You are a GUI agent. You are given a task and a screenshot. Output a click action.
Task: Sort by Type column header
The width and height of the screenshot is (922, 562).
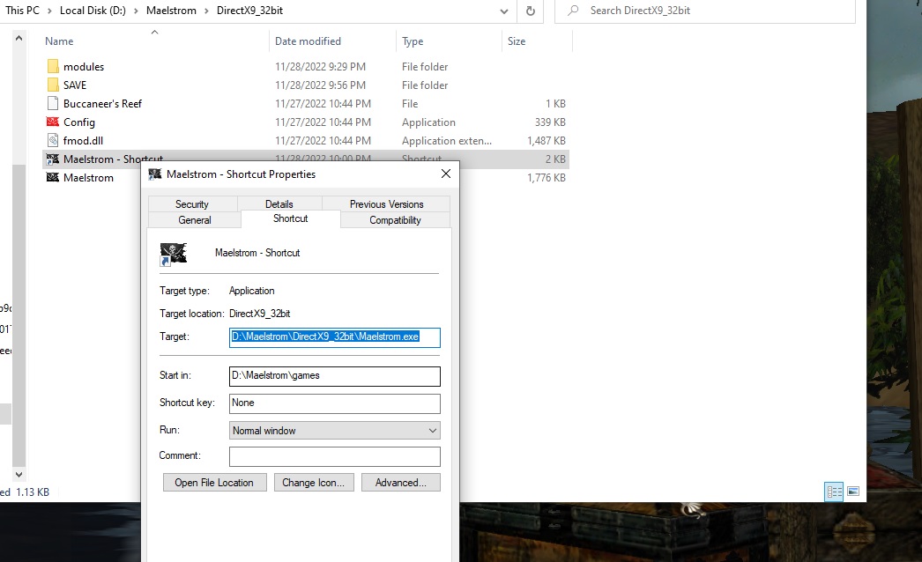(413, 41)
